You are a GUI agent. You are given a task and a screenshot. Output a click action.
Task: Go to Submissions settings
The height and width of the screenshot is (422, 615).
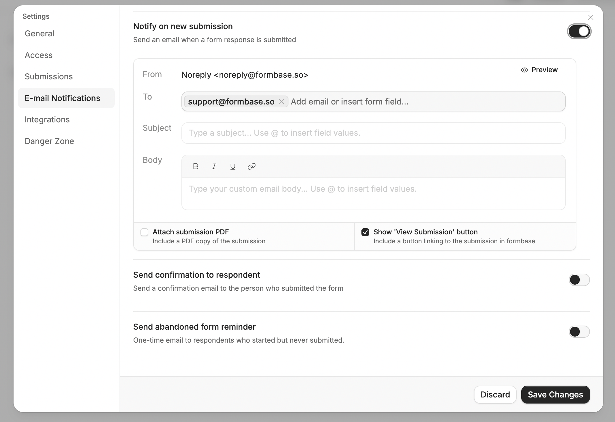click(66, 76)
